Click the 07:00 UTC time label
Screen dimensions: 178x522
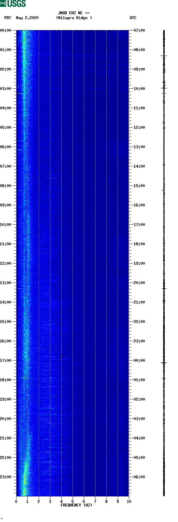pyautogui.click(x=139, y=30)
